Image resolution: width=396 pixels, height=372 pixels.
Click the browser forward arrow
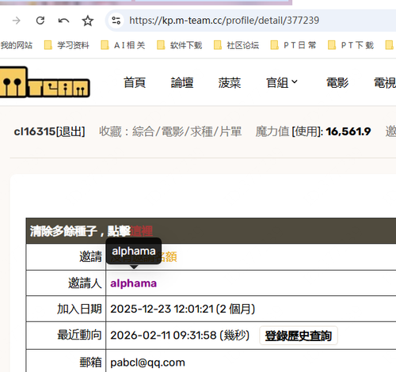pyautogui.click(x=17, y=21)
